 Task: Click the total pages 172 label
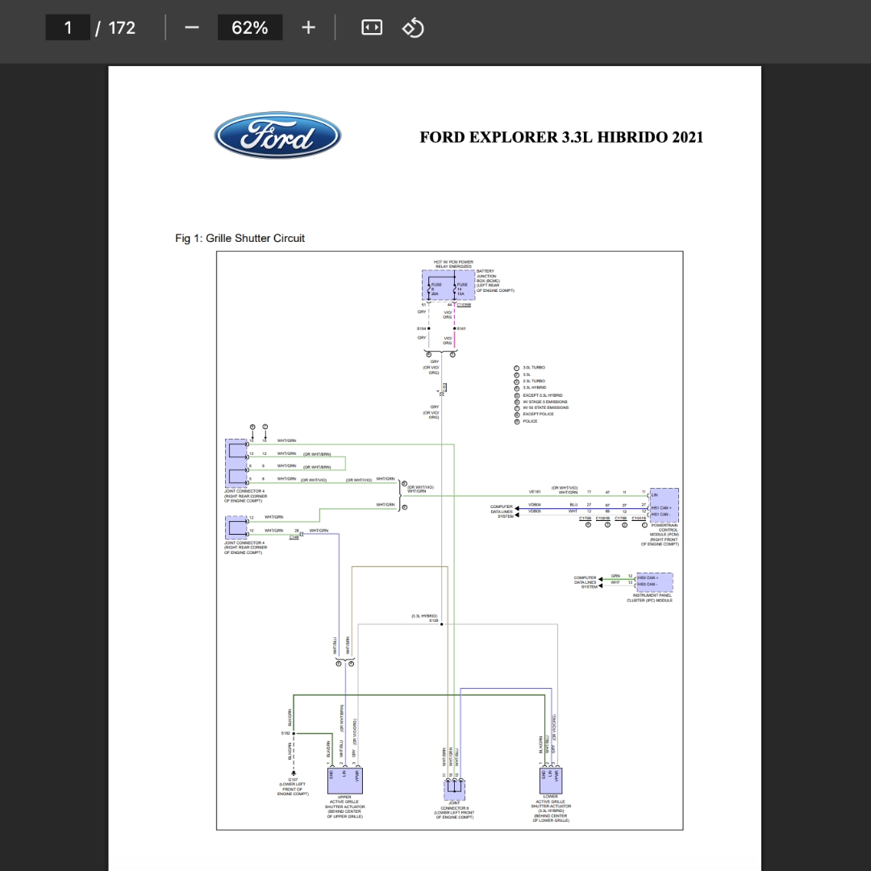point(122,27)
